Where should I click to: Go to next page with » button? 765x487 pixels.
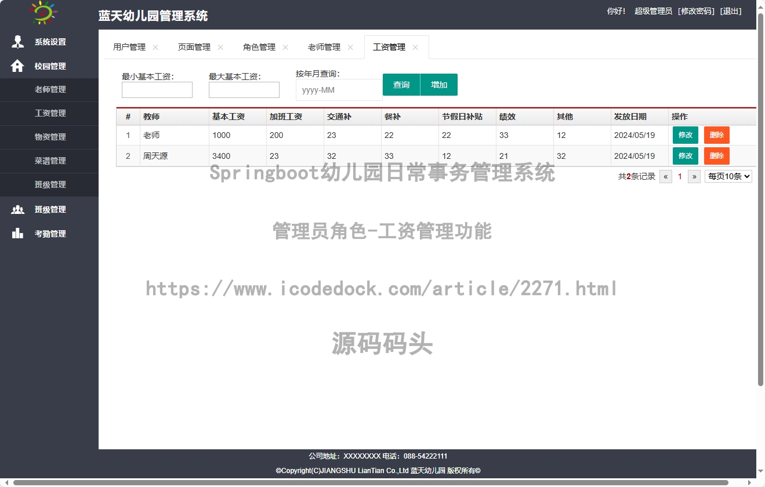(x=694, y=176)
